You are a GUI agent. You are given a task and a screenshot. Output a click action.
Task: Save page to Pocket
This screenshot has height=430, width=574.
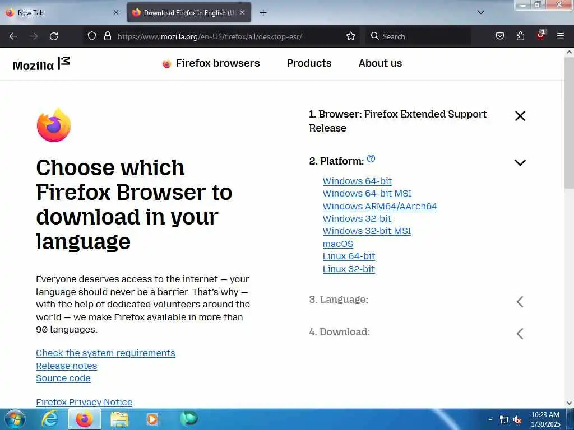click(499, 36)
